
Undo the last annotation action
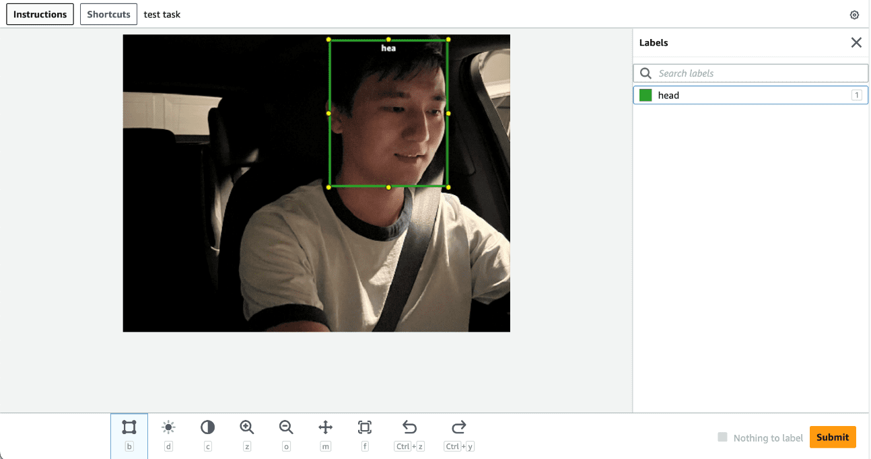click(409, 427)
